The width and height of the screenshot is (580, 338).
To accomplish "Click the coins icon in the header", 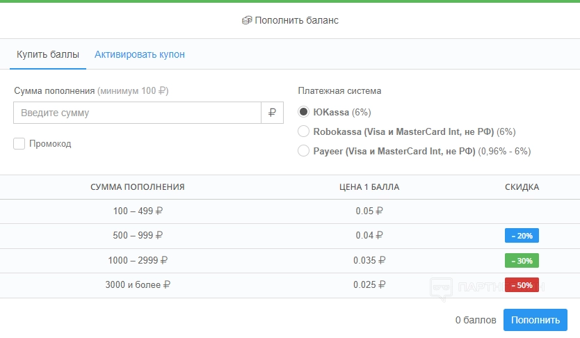I will point(247,20).
